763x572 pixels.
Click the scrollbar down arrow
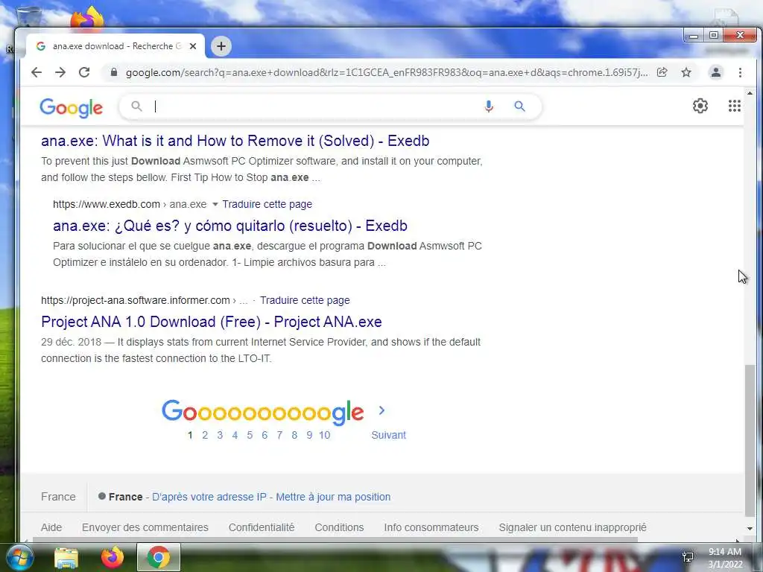[x=750, y=529]
